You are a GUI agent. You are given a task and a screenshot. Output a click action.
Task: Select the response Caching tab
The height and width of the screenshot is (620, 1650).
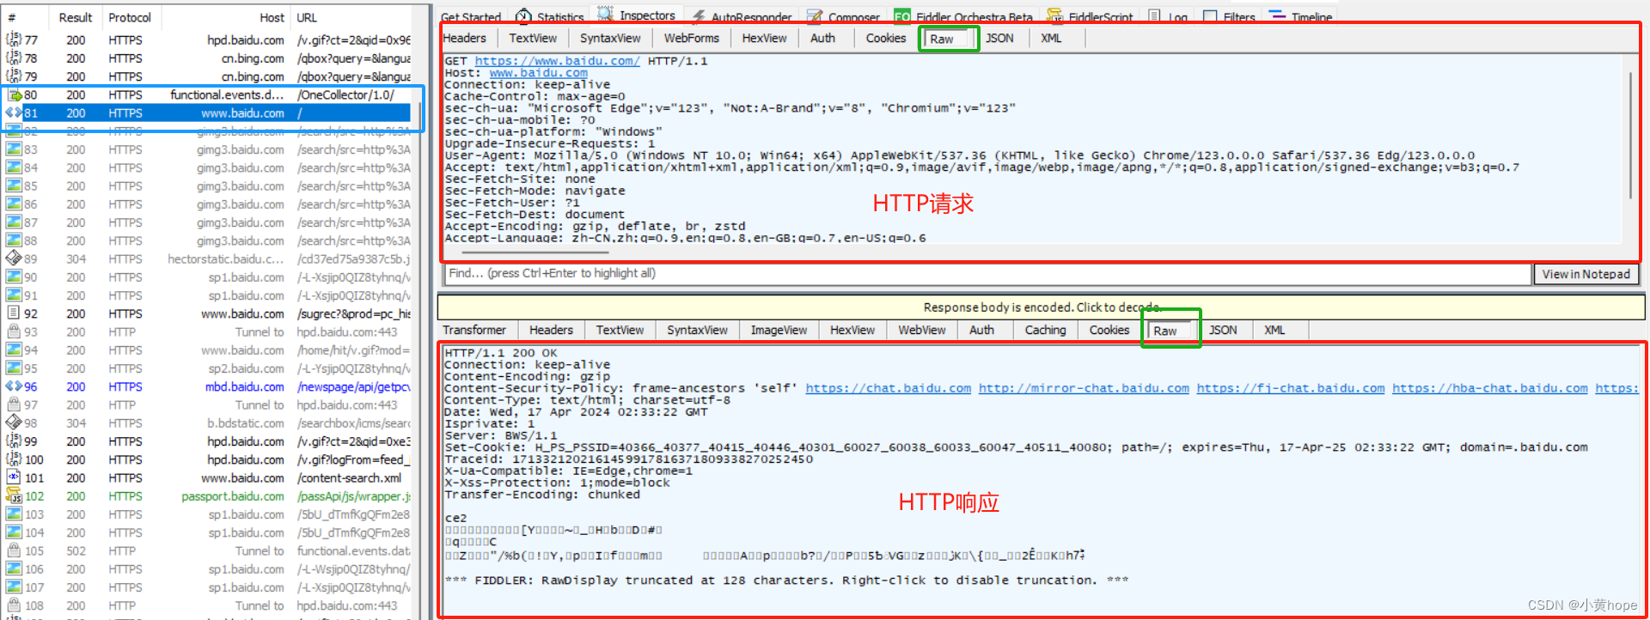1045,330
